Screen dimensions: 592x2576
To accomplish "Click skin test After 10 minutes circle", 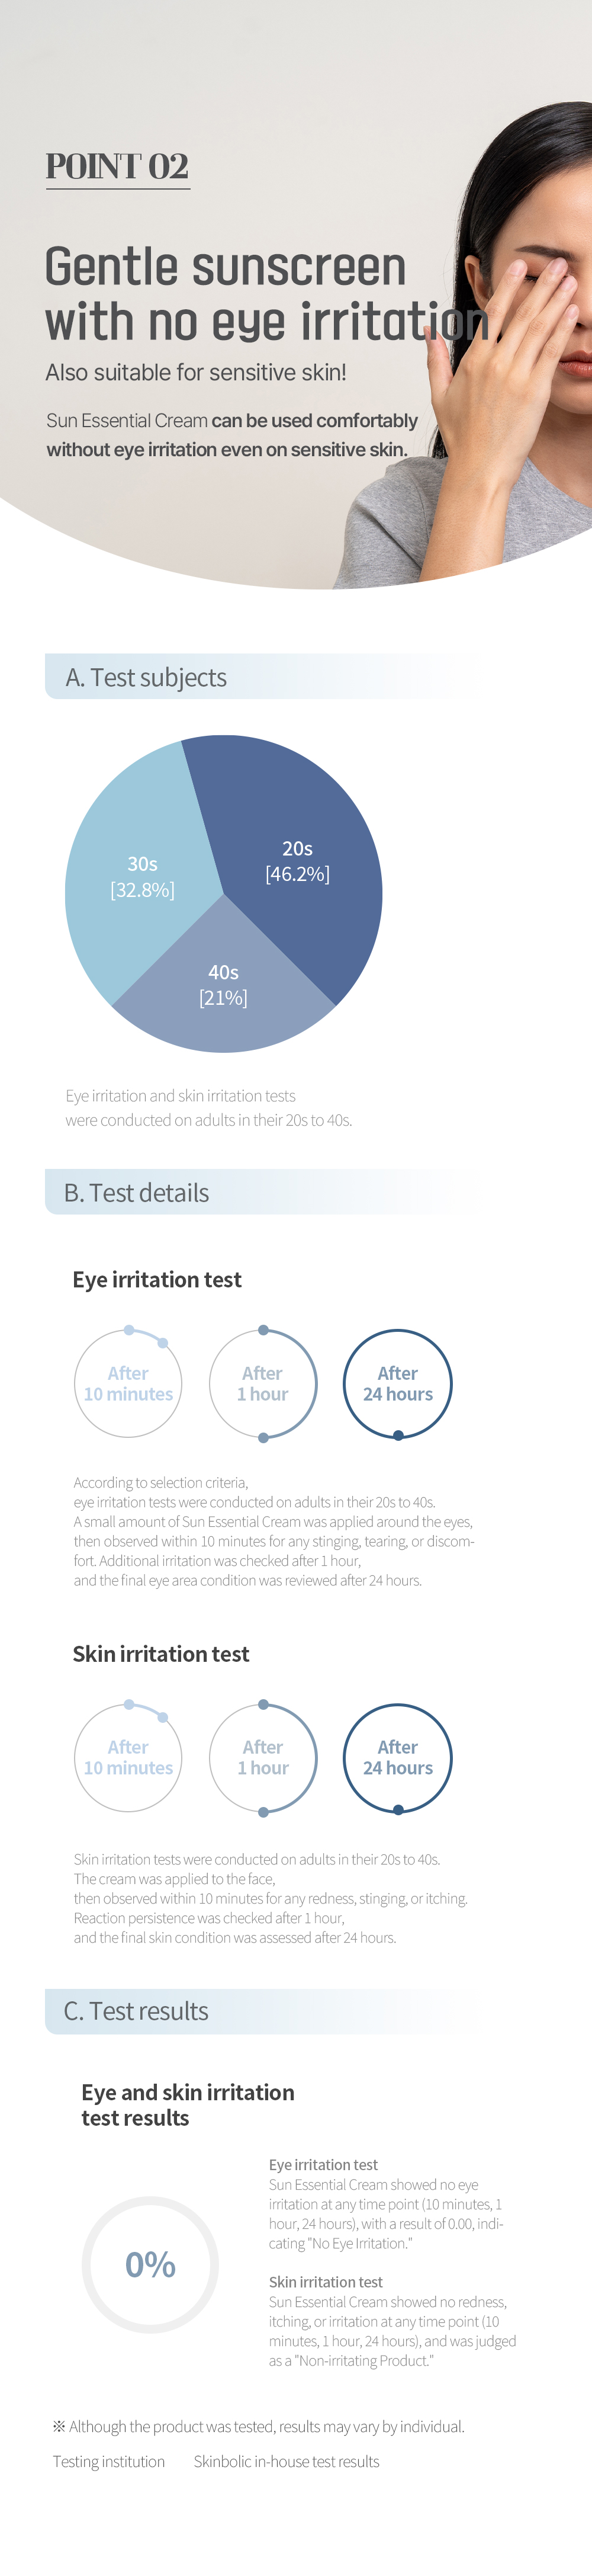I will point(128,1757).
